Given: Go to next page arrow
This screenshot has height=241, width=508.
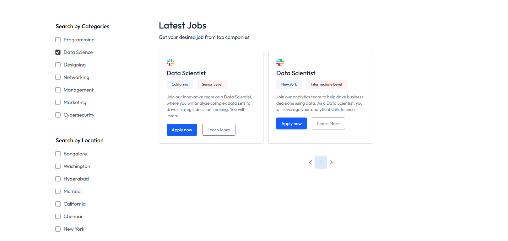Looking at the screenshot, I should tap(331, 162).
